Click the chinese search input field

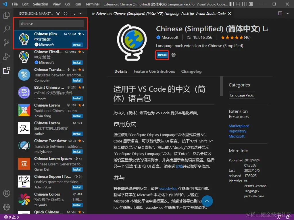point(51,24)
